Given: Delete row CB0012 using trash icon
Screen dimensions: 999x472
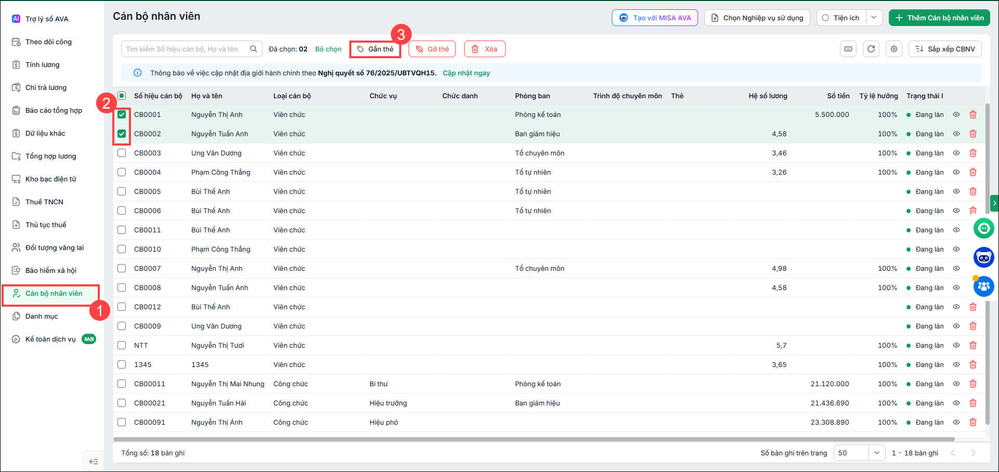Looking at the screenshot, I should (973, 307).
